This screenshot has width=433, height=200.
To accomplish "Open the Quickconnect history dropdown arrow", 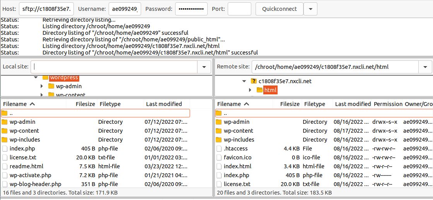I will click(x=310, y=9).
